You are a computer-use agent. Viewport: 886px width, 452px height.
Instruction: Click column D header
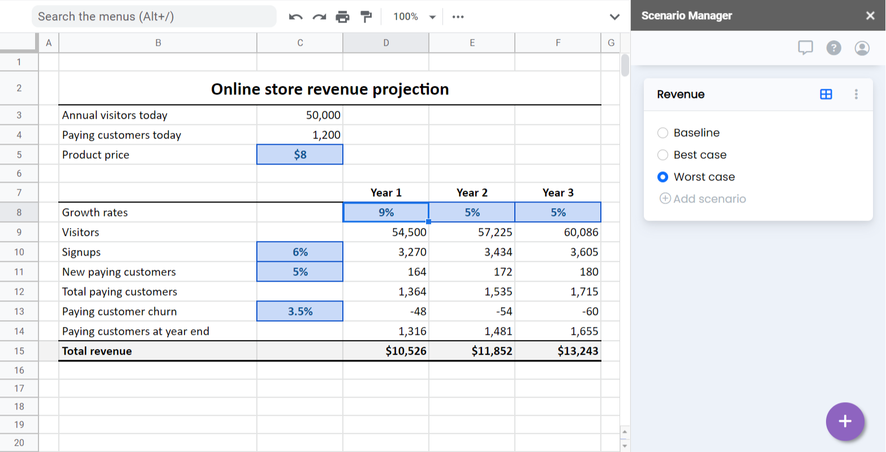386,42
